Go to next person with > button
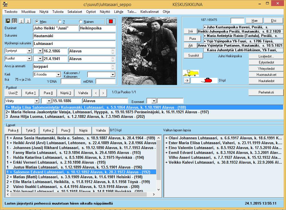 [x=28, y=21]
